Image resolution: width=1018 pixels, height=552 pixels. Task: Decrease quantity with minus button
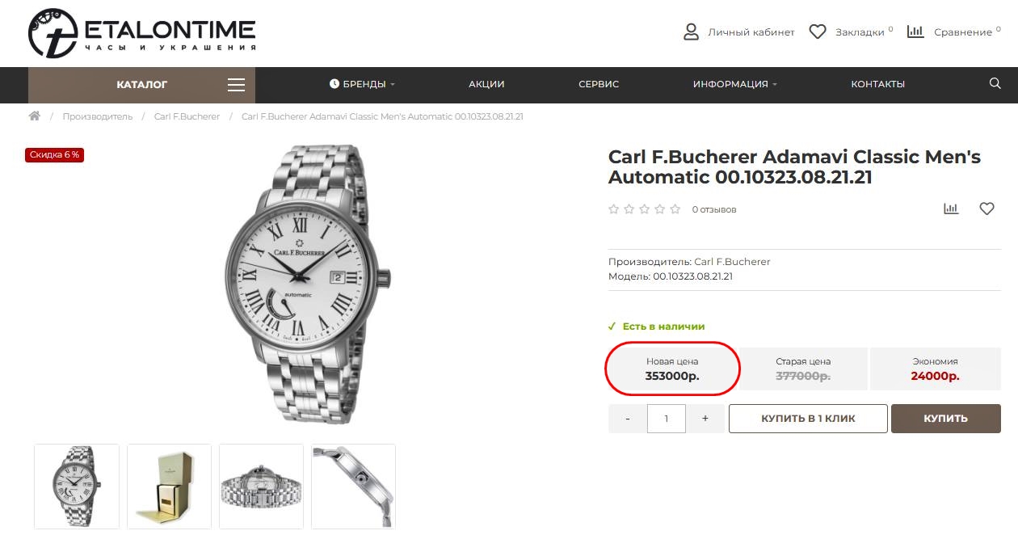pyautogui.click(x=628, y=419)
